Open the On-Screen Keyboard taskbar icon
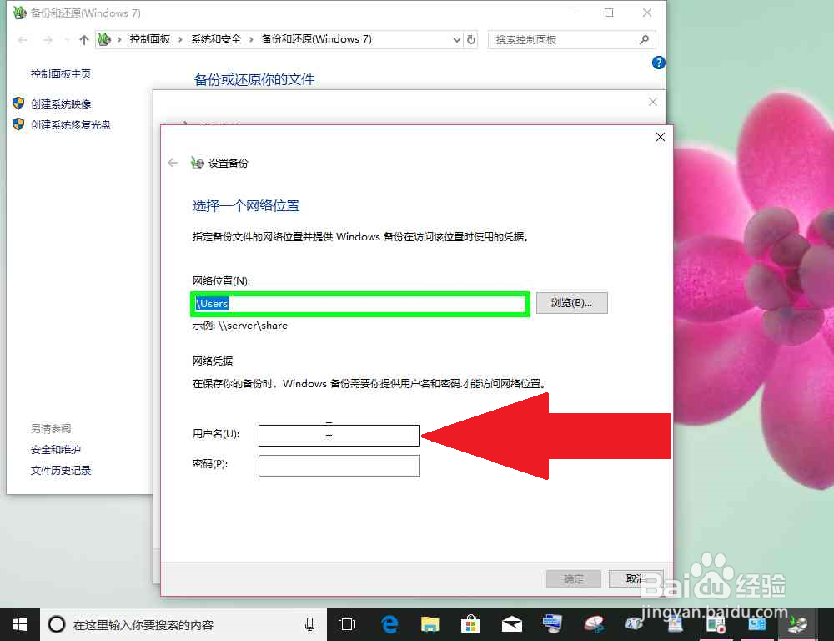Screen dimensions: 834x641 [x=552, y=624]
